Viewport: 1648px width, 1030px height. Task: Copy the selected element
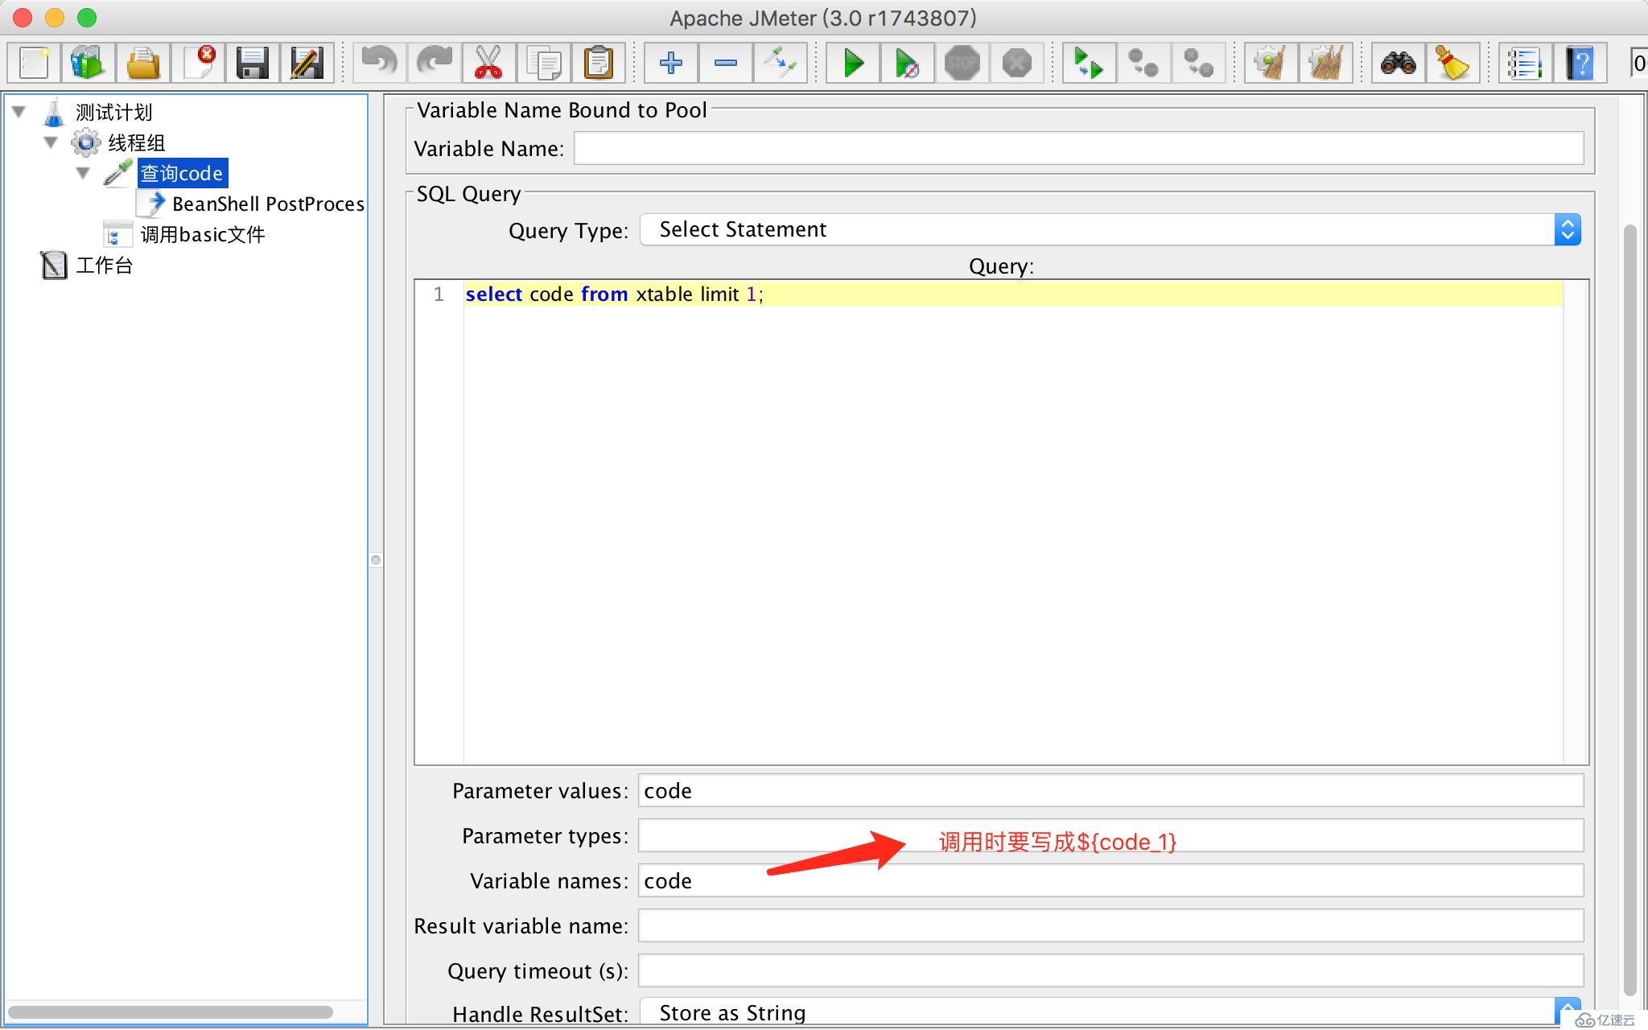point(544,63)
